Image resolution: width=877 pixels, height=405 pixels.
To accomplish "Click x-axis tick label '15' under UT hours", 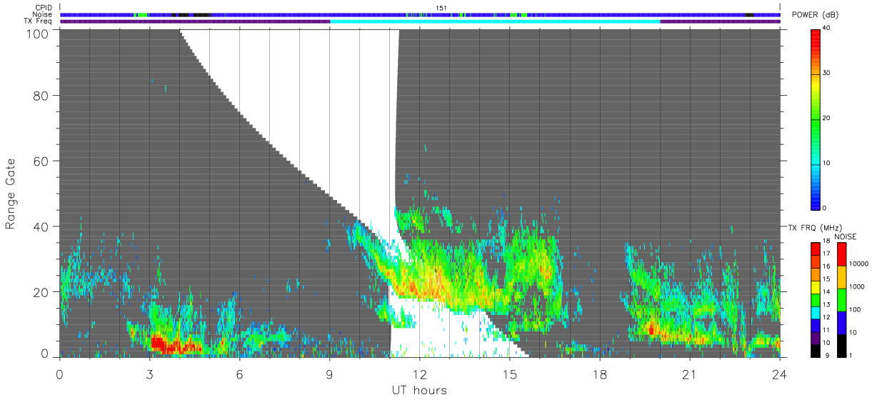I will click(x=509, y=374).
